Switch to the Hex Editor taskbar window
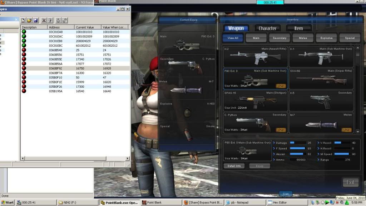 [287, 202]
